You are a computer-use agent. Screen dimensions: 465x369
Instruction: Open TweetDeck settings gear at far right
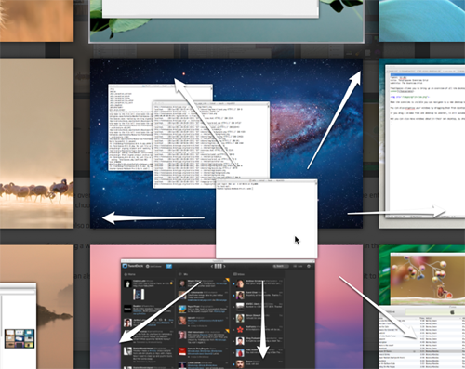pyautogui.click(x=309, y=266)
